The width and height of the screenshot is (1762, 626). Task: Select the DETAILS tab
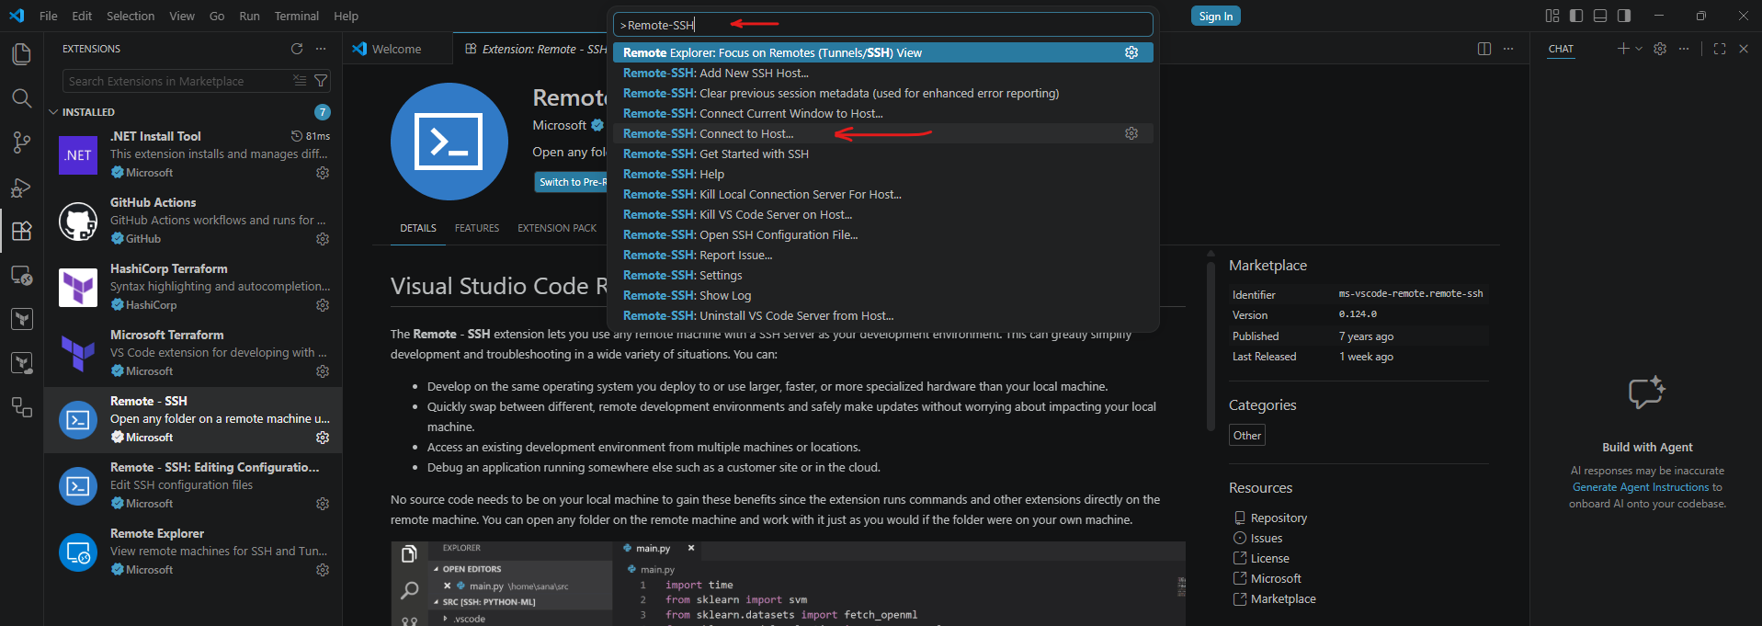[418, 228]
